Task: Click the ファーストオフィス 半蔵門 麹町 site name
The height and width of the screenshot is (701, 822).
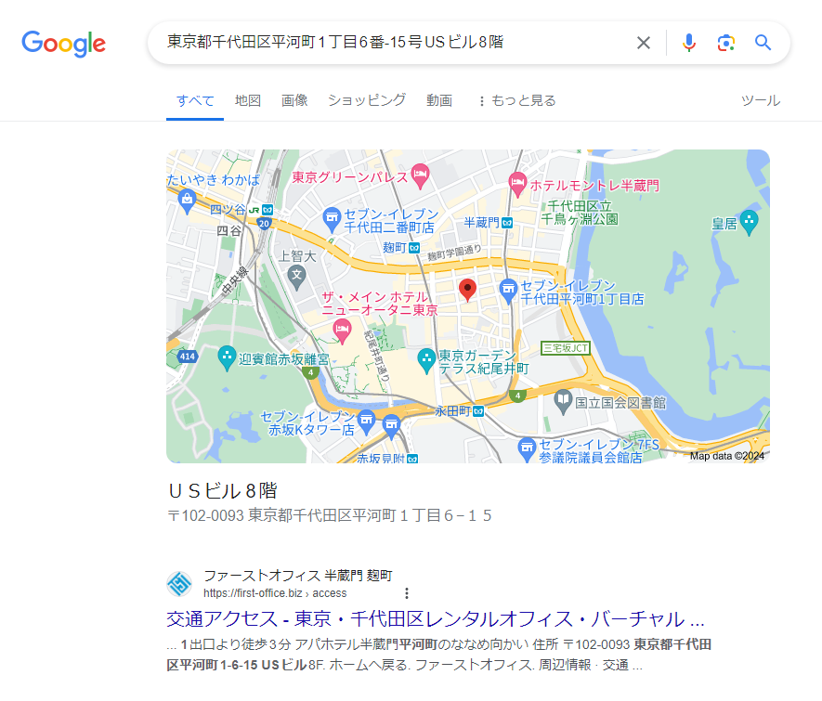Action: coord(298,576)
